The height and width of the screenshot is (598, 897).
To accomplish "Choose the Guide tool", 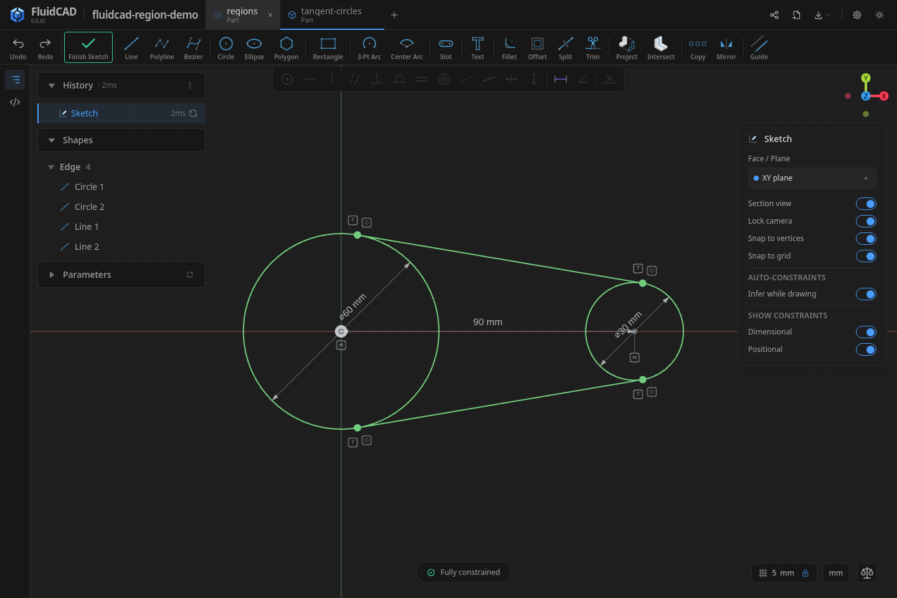I will 759,48.
